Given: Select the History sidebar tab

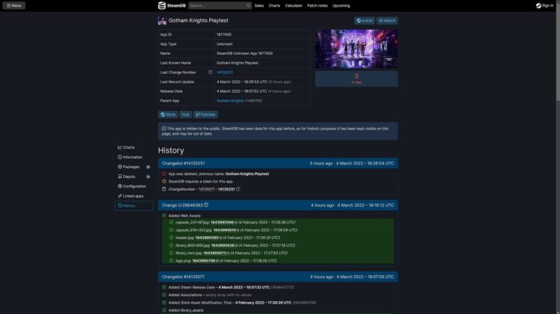Looking at the screenshot, I should [x=134, y=206].
